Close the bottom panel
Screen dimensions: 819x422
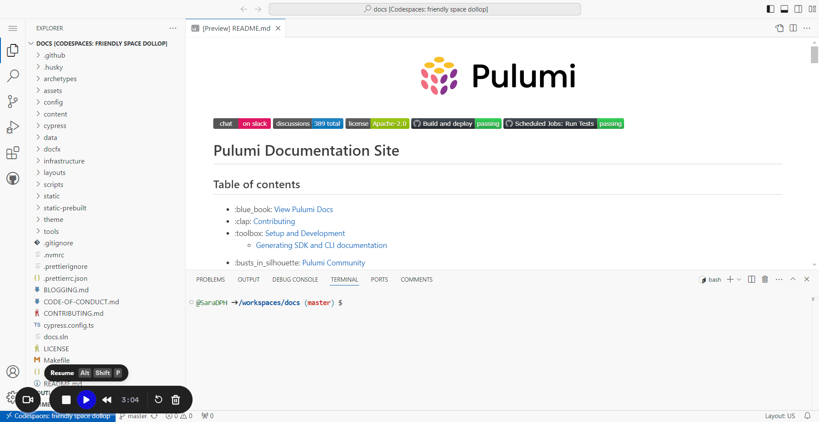(x=807, y=279)
